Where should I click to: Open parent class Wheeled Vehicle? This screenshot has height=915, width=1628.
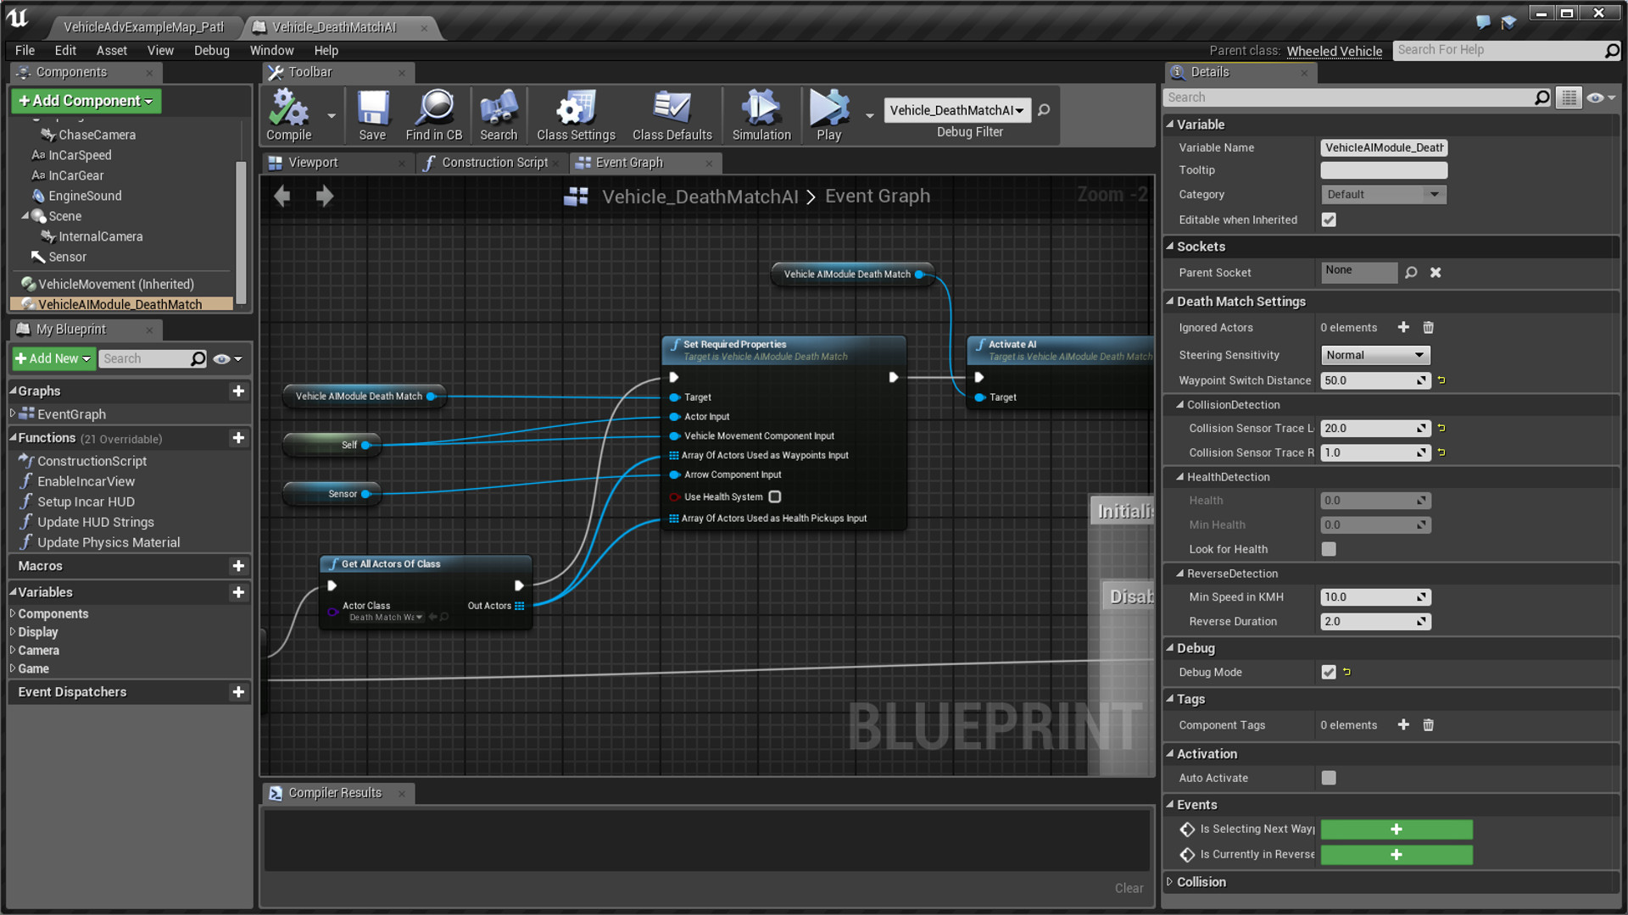(x=1334, y=51)
